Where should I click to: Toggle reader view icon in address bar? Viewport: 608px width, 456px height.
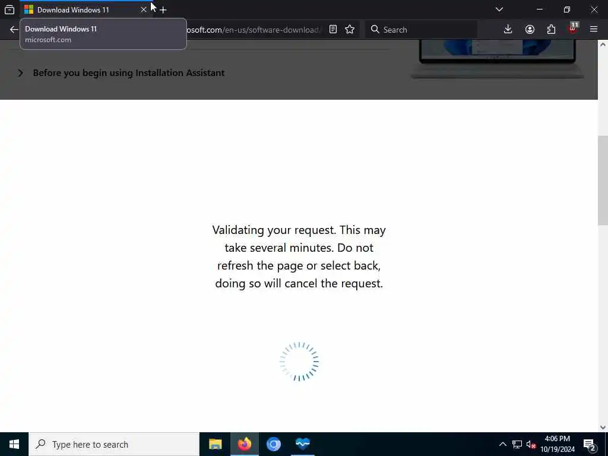pyautogui.click(x=332, y=30)
